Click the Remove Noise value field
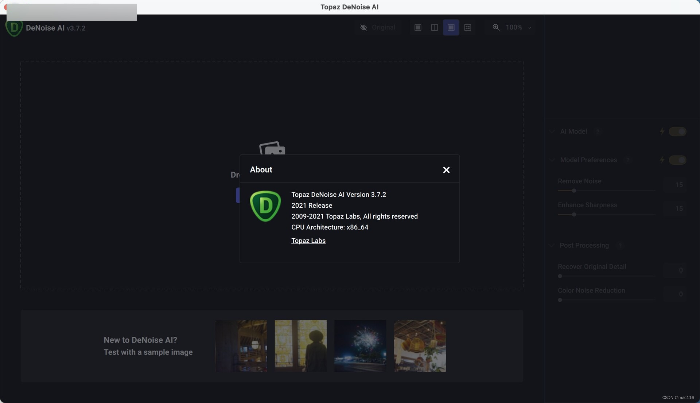Image resolution: width=700 pixels, height=403 pixels. pyautogui.click(x=674, y=185)
